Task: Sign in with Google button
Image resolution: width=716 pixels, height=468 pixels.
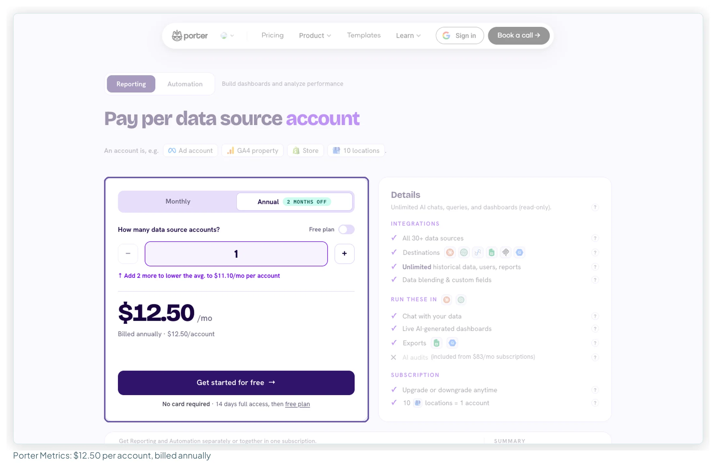Action: pyautogui.click(x=460, y=35)
